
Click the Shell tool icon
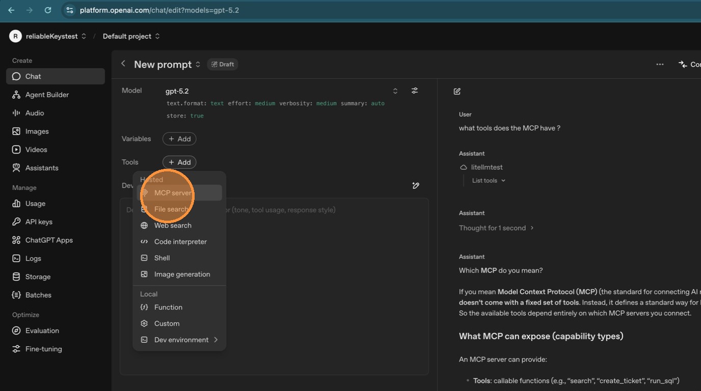pos(144,258)
